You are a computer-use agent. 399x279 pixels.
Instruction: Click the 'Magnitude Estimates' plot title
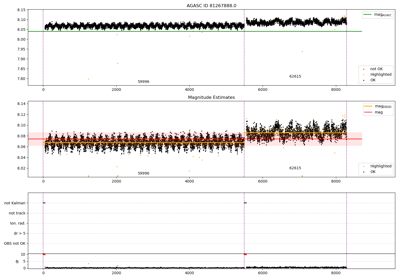coord(211,98)
